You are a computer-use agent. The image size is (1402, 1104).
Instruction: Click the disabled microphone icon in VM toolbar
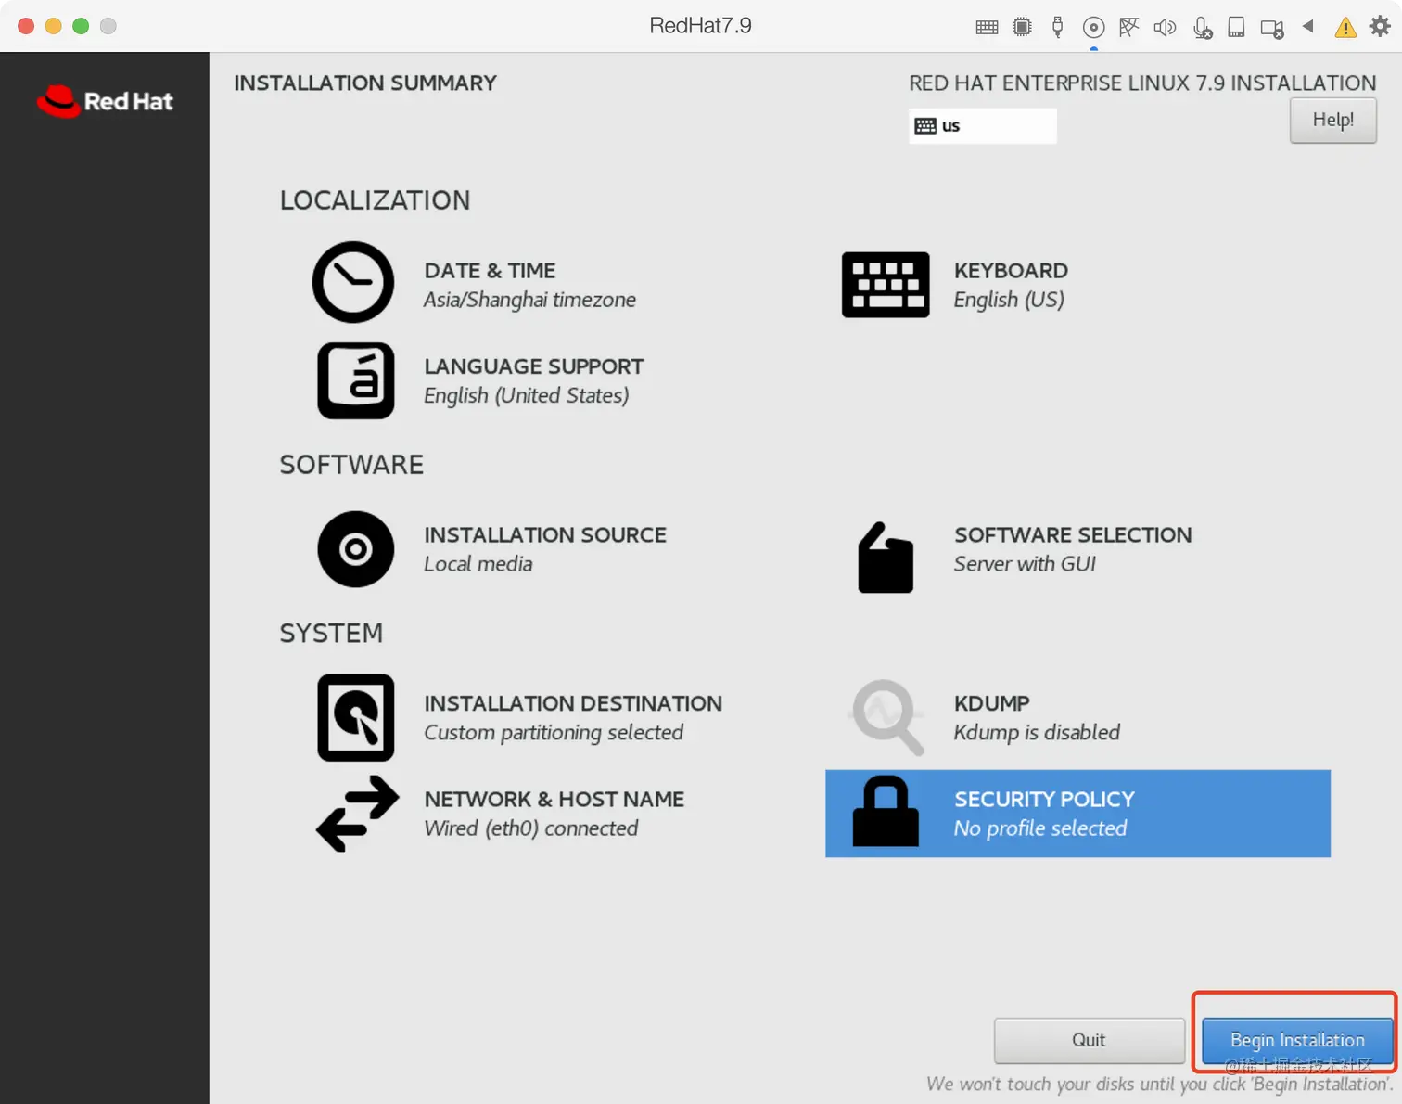(x=1202, y=28)
